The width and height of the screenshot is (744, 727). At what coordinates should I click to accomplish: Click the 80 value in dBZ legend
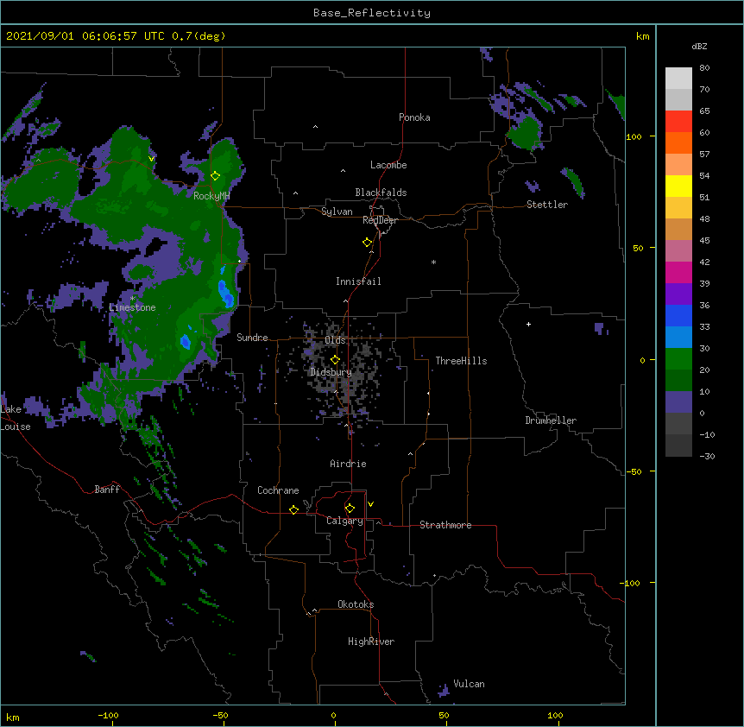point(704,68)
